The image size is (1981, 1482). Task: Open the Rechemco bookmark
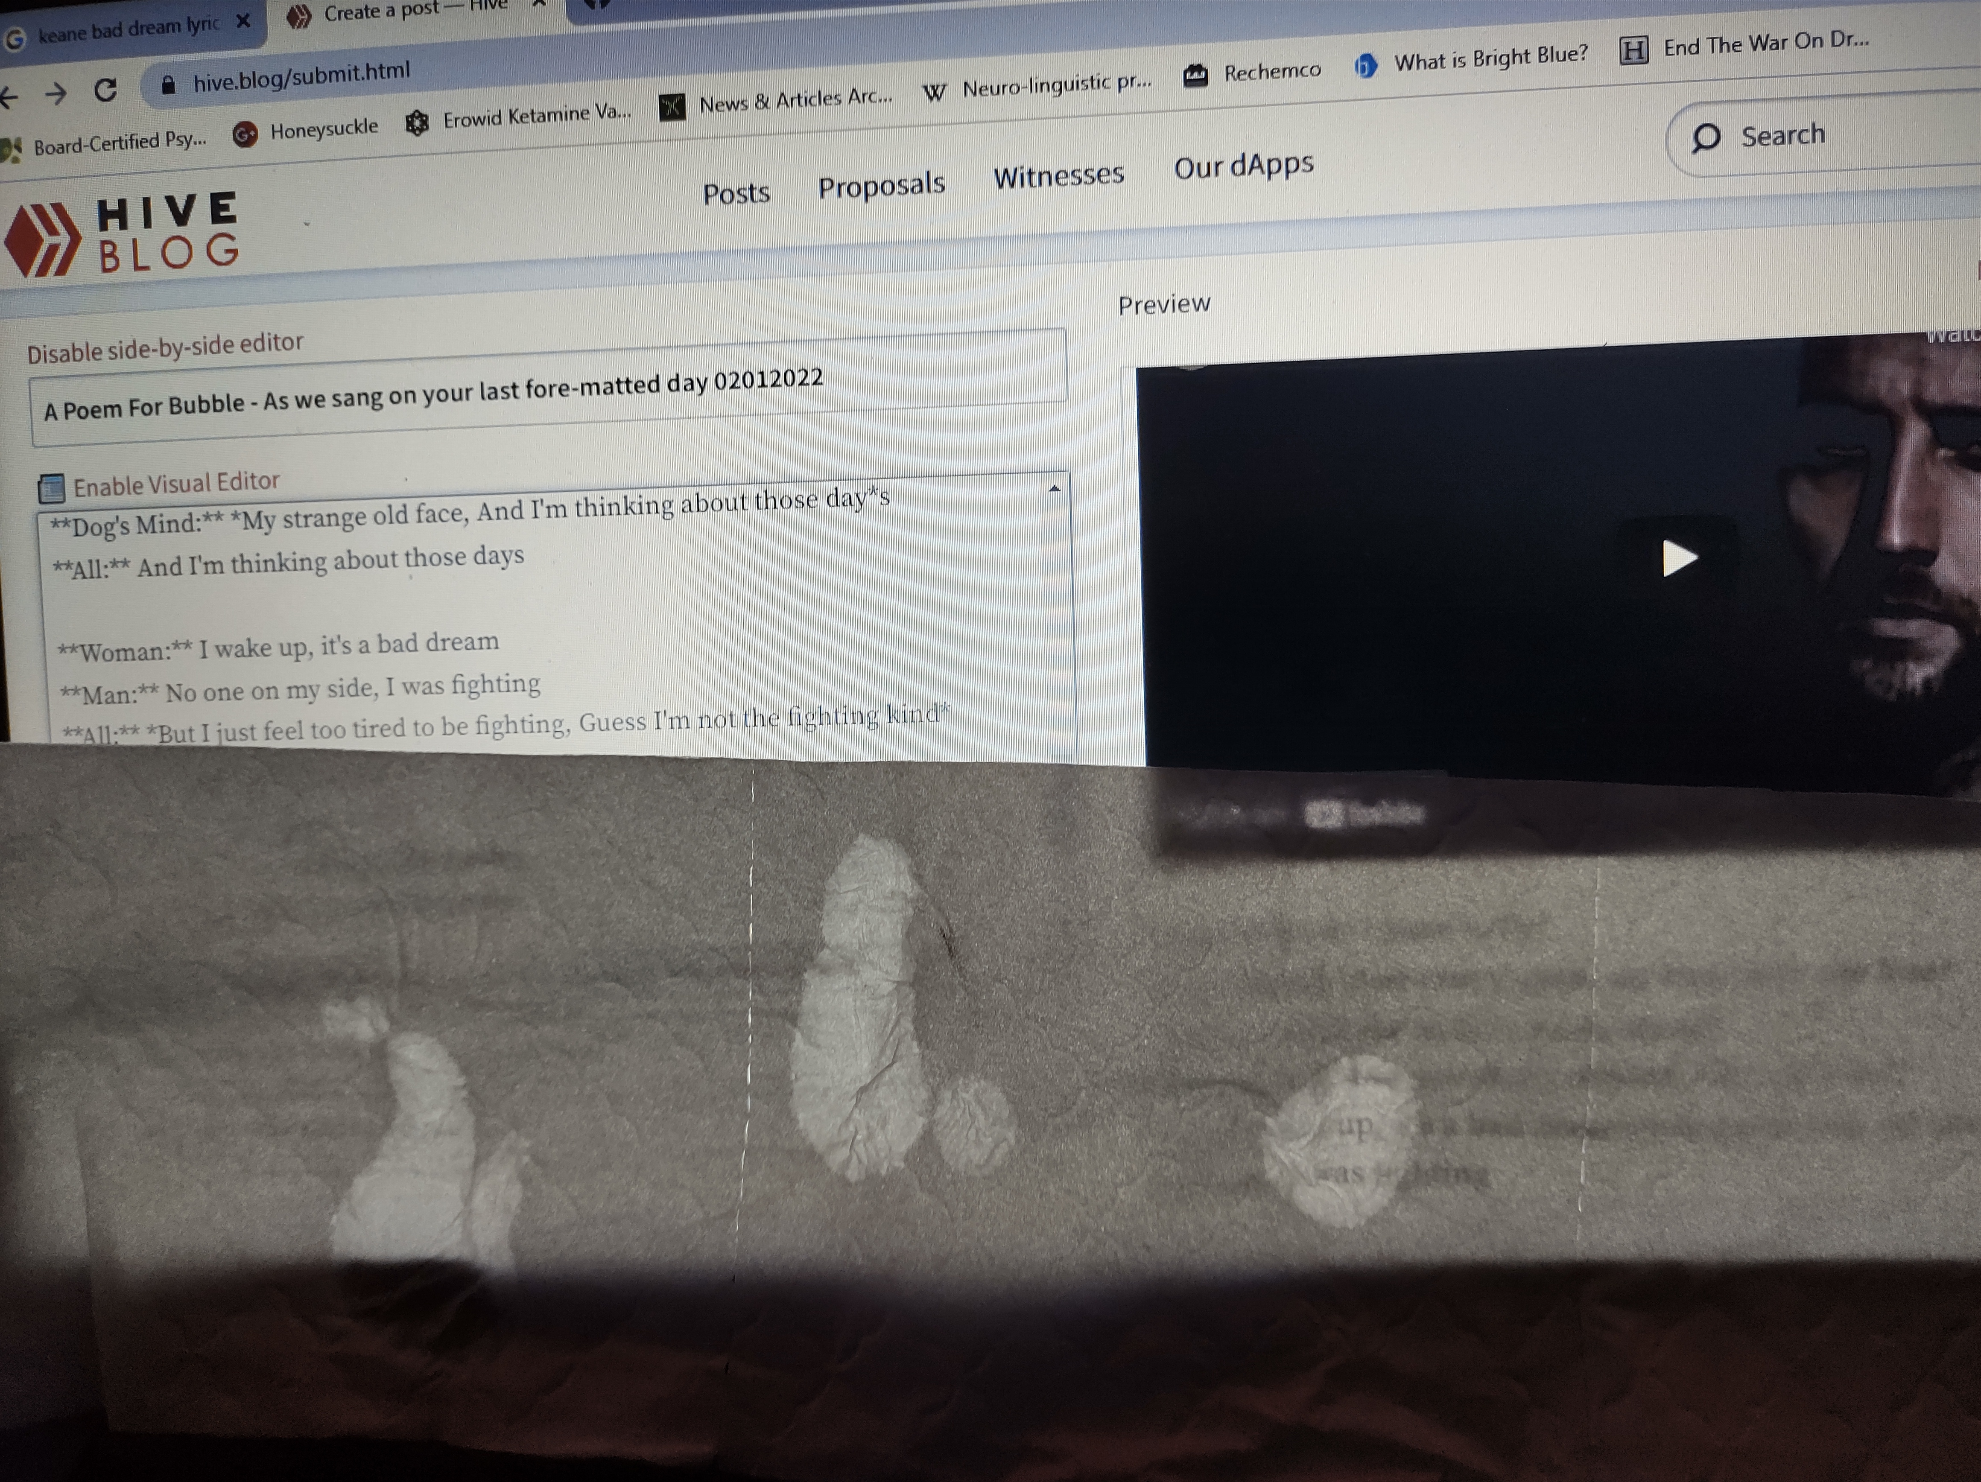click(x=1252, y=72)
